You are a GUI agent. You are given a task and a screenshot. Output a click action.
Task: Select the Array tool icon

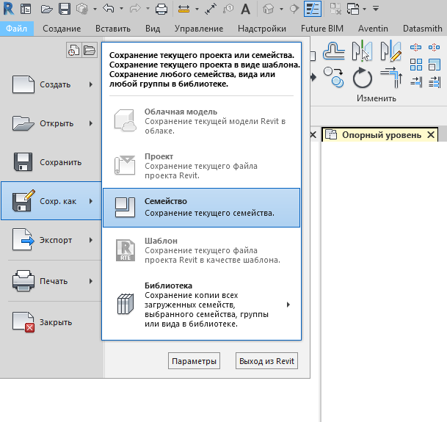click(416, 65)
